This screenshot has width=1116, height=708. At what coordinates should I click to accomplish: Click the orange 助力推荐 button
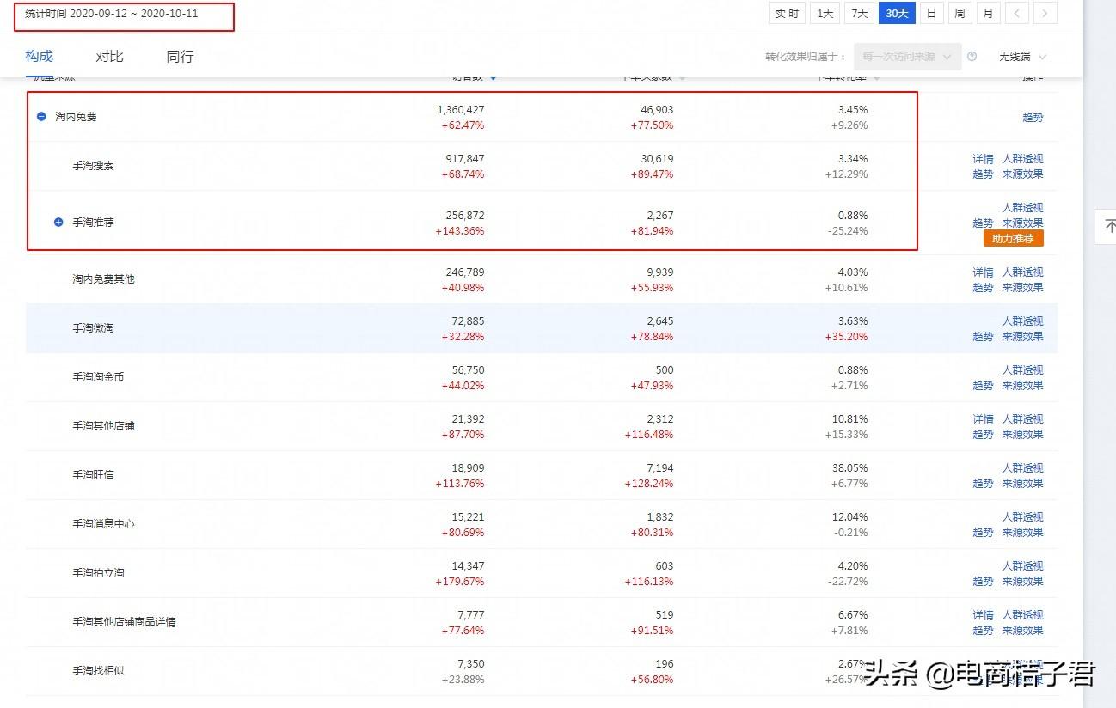coord(1013,239)
